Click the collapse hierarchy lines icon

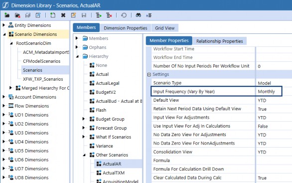click(x=148, y=15)
